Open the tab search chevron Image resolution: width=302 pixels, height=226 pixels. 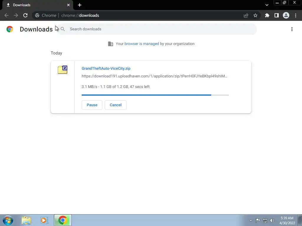(x=267, y=5)
